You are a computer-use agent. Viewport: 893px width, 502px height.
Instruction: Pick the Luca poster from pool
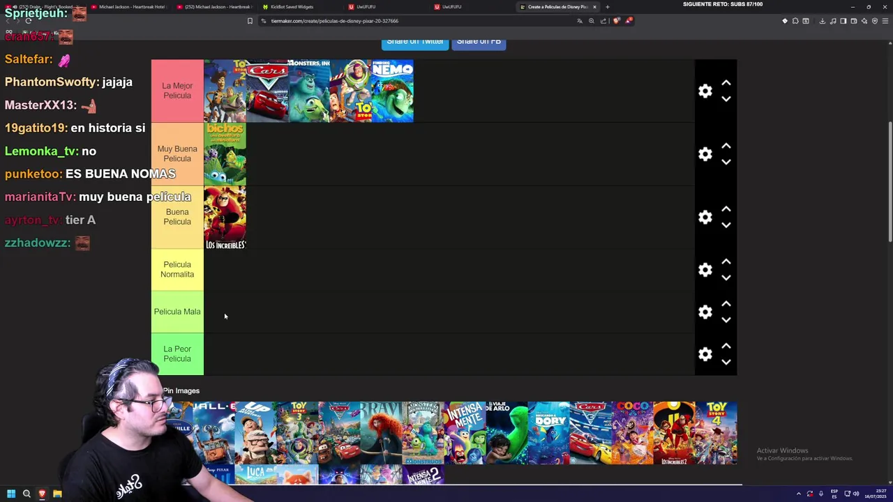(255, 474)
